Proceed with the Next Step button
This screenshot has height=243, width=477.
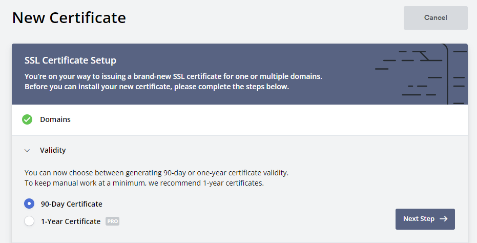425,219
